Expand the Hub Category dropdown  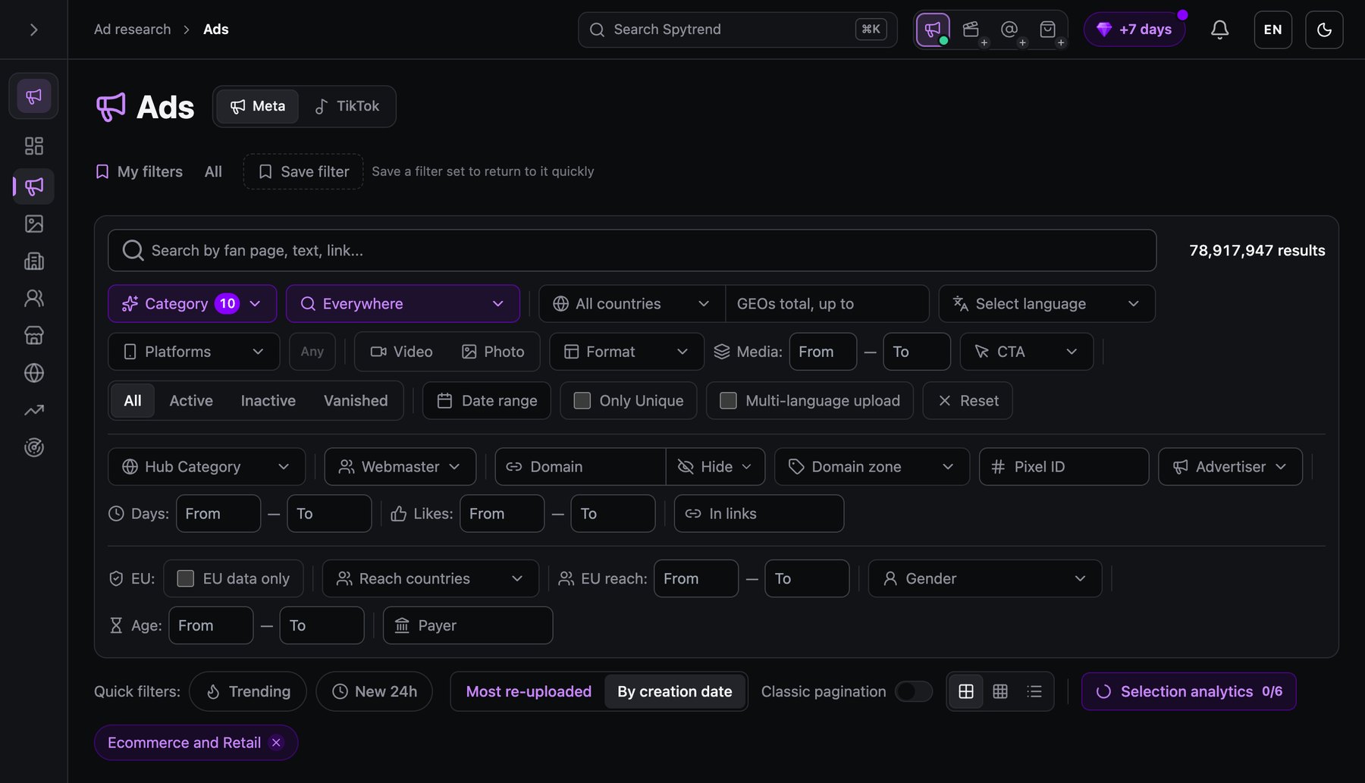(206, 467)
